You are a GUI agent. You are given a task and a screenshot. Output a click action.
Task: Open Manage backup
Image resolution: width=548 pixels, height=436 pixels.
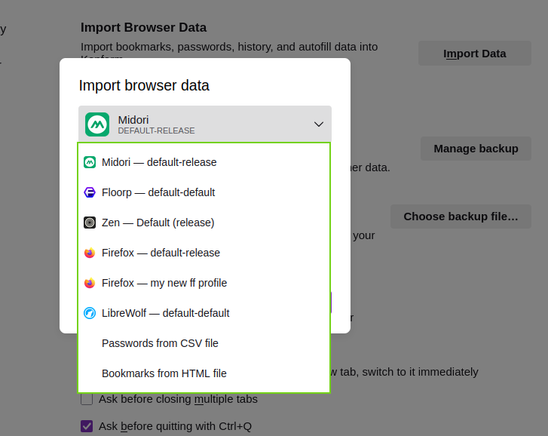click(x=476, y=149)
